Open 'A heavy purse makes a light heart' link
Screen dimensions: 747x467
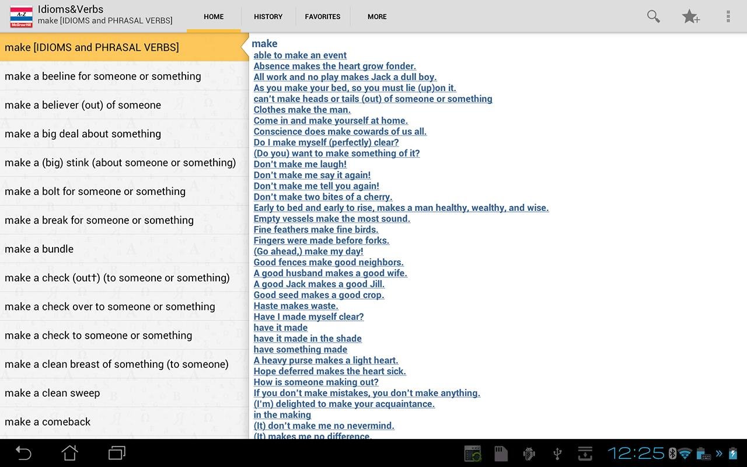coord(326,360)
